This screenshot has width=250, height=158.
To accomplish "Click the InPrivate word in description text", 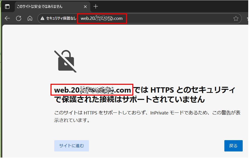I will (x=159, y=113).
